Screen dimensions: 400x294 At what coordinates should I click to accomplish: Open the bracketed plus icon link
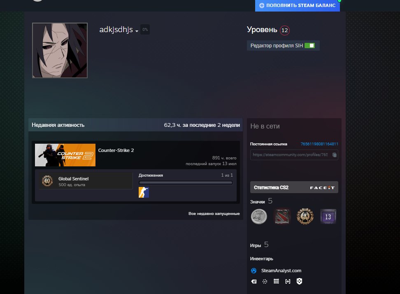[x=288, y=282]
